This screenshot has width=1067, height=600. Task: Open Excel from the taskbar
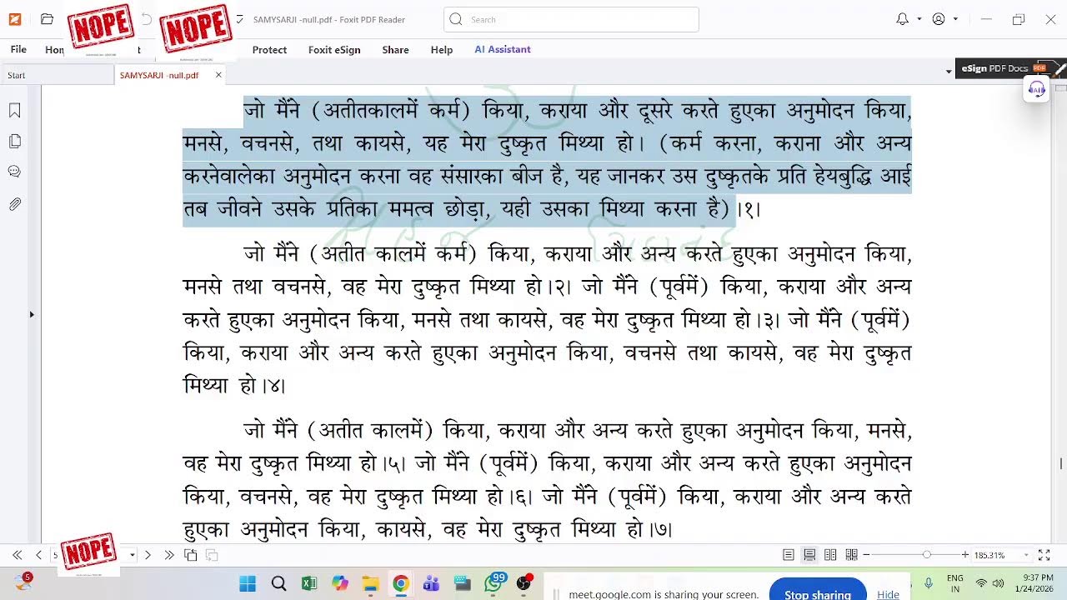[309, 583]
